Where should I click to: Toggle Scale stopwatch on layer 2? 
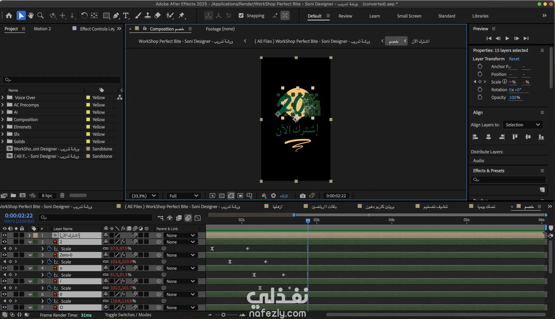[x=49, y=248]
